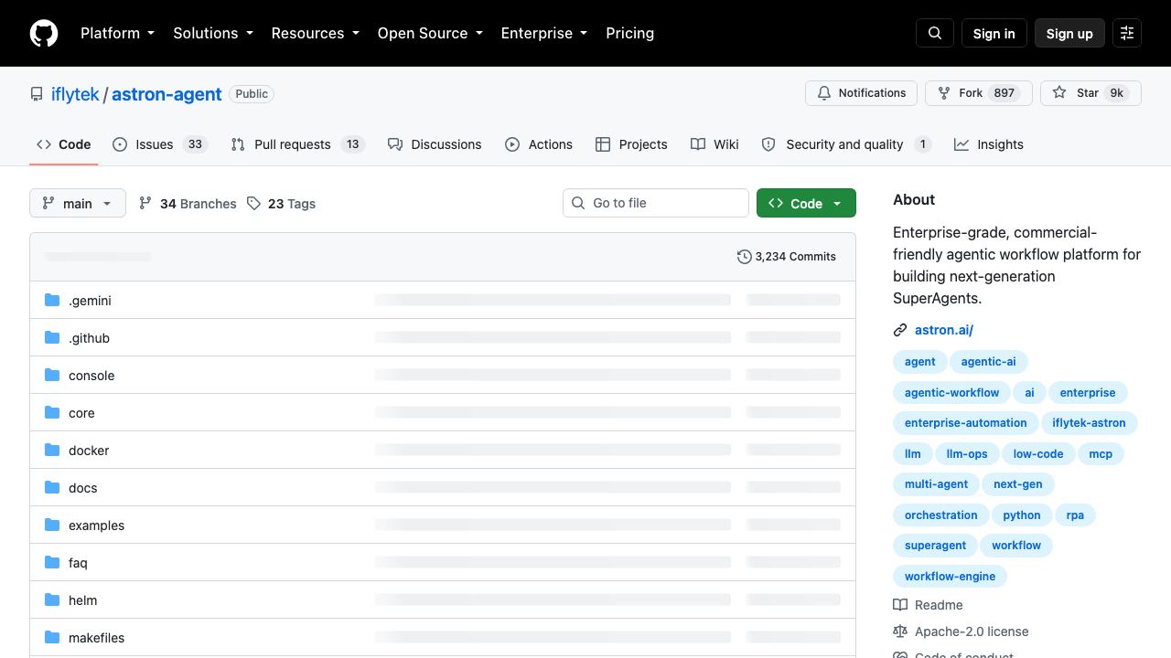Expand the Enterprise menu
This screenshot has width=1171, height=658.
544,33
